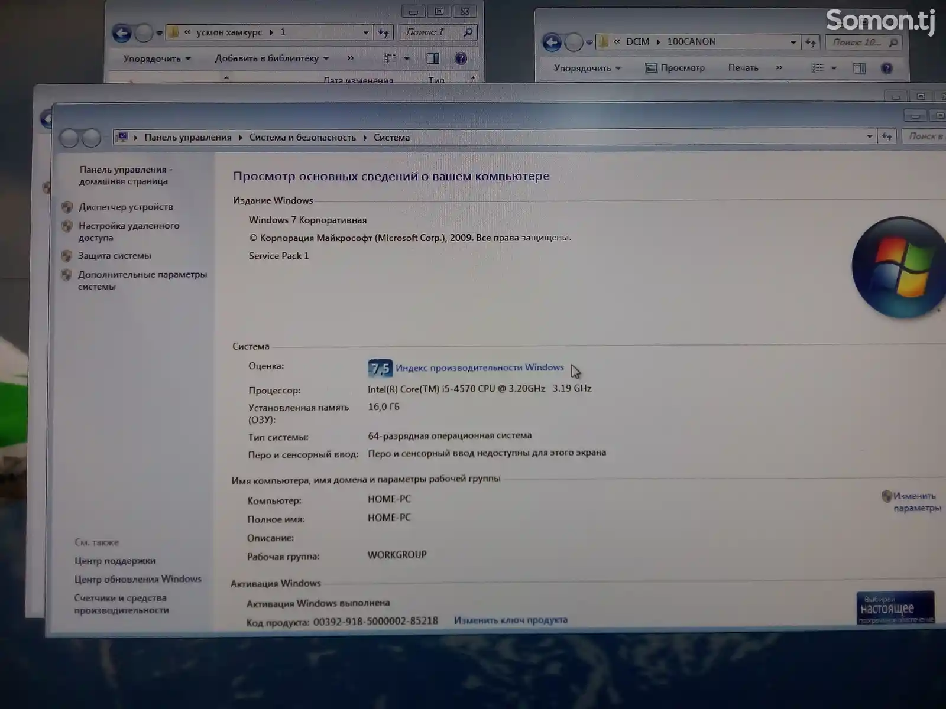Open help in 100CANON window
Screen dimensions: 946x709
887,68
